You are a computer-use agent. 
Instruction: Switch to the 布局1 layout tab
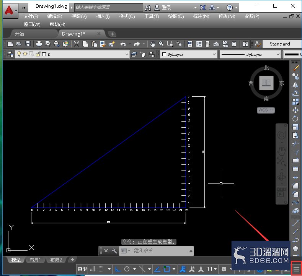(35, 260)
